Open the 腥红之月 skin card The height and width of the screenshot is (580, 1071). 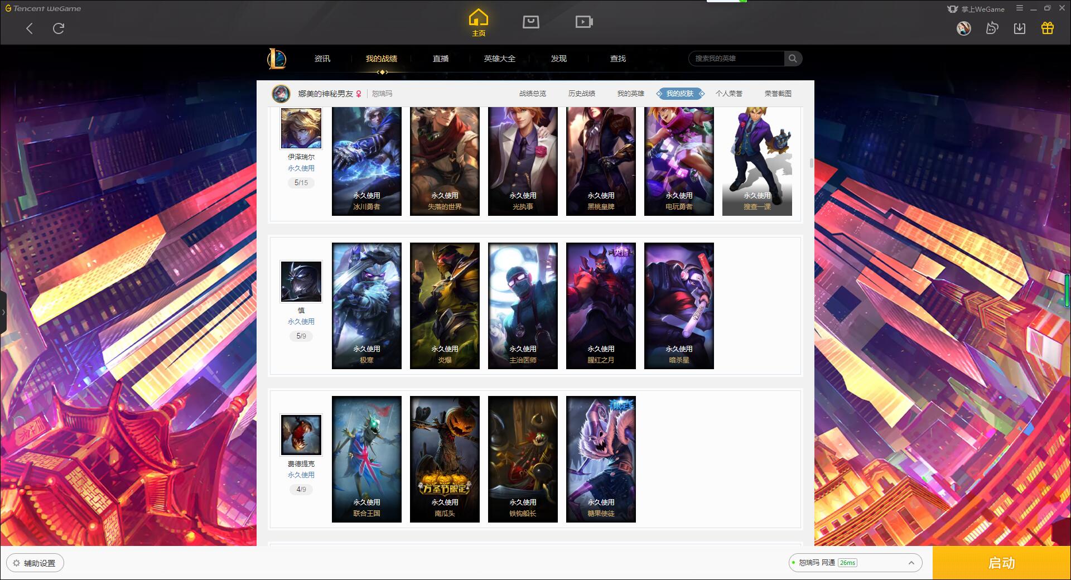(601, 306)
